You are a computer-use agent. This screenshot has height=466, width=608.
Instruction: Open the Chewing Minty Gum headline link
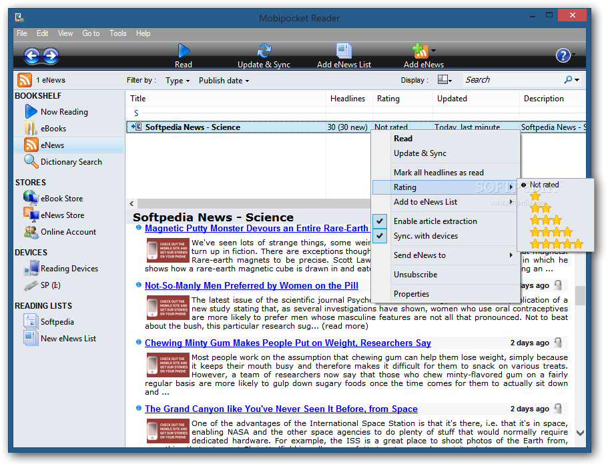(288, 343)
